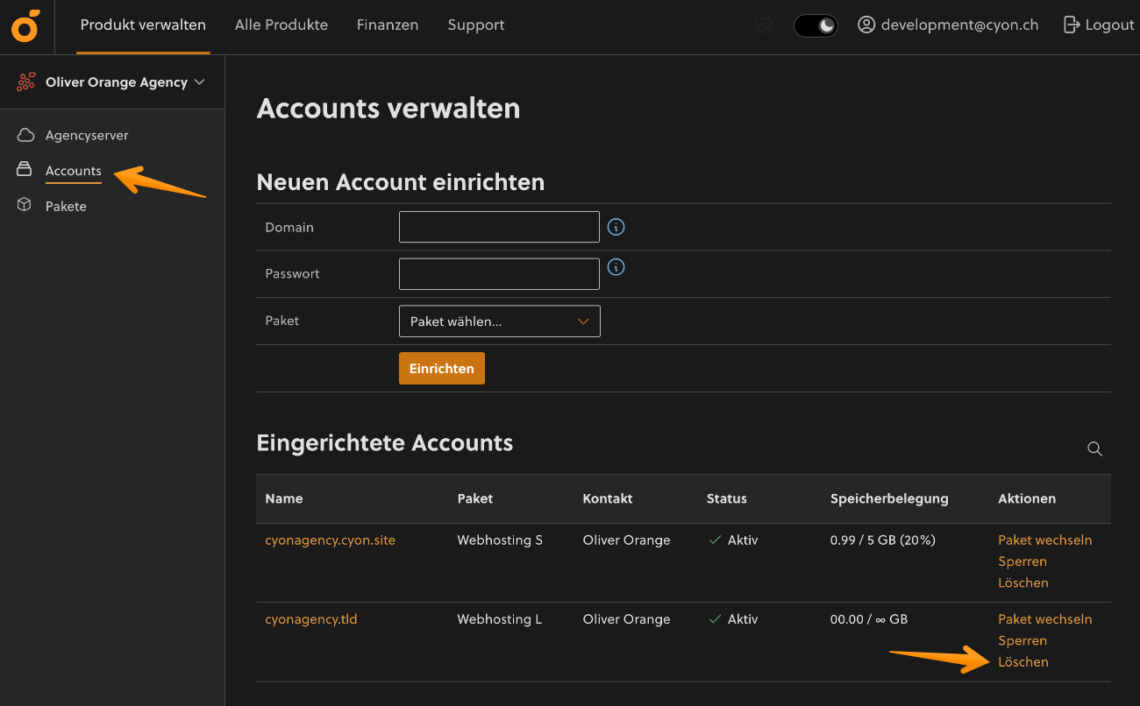Click the Webhosting L cell

tap(500, 618)
